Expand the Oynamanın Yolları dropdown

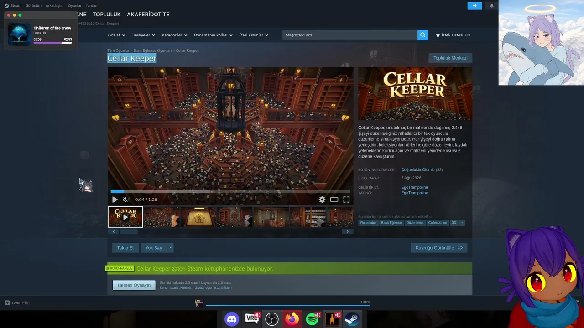[x=213, y=35]
